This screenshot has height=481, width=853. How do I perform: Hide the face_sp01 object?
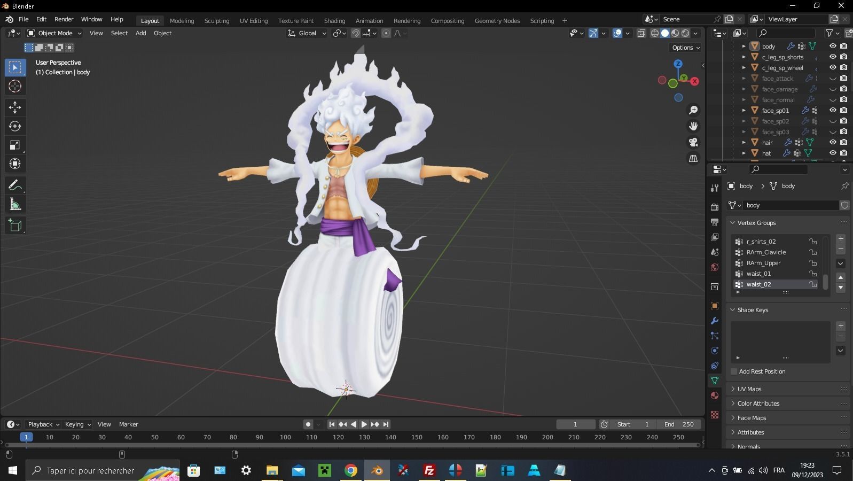point(833,110)
